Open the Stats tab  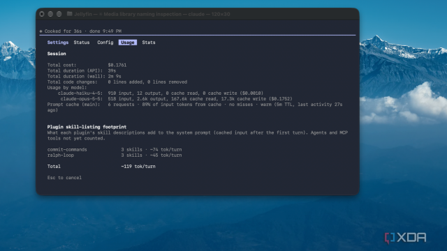pos(149,43)
